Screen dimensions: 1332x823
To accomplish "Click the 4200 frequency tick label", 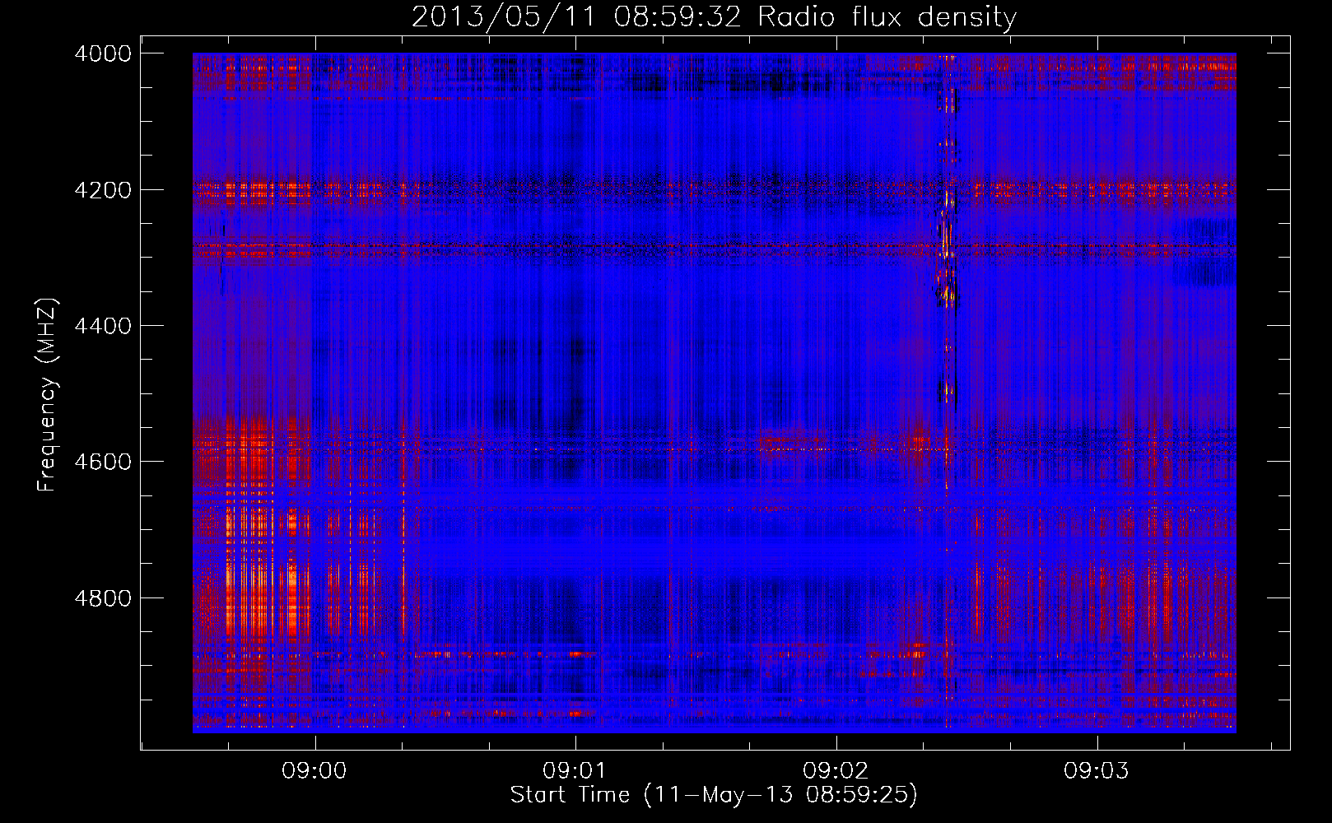I will click(103, 189).
